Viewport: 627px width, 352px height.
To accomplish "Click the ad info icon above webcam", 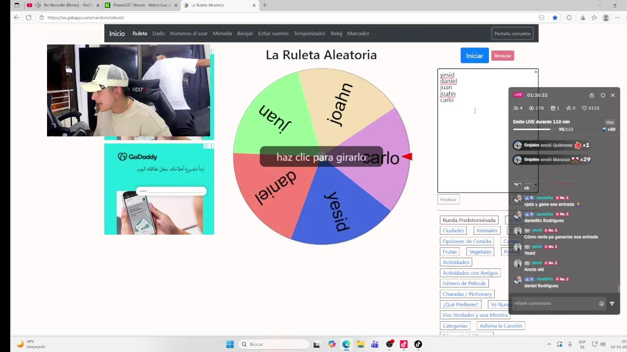I will point(212,51).
